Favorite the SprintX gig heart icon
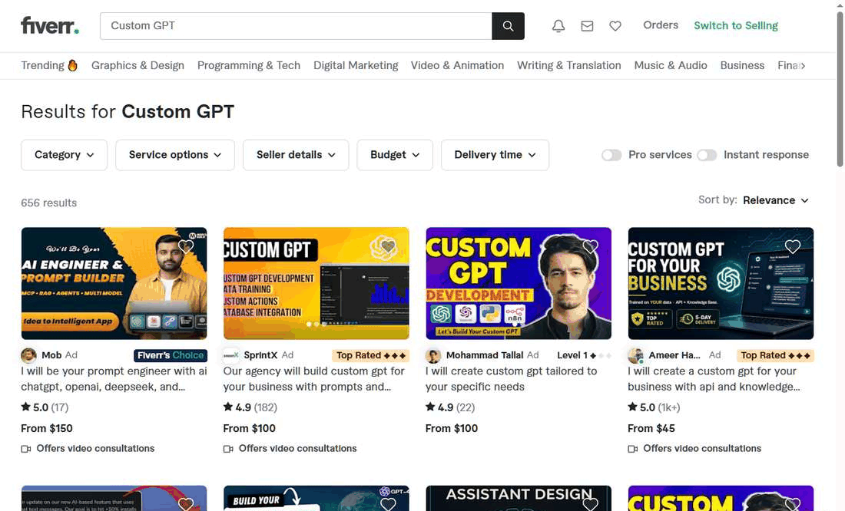The width and height of the screenshot is (845, 511). (388, 246)
